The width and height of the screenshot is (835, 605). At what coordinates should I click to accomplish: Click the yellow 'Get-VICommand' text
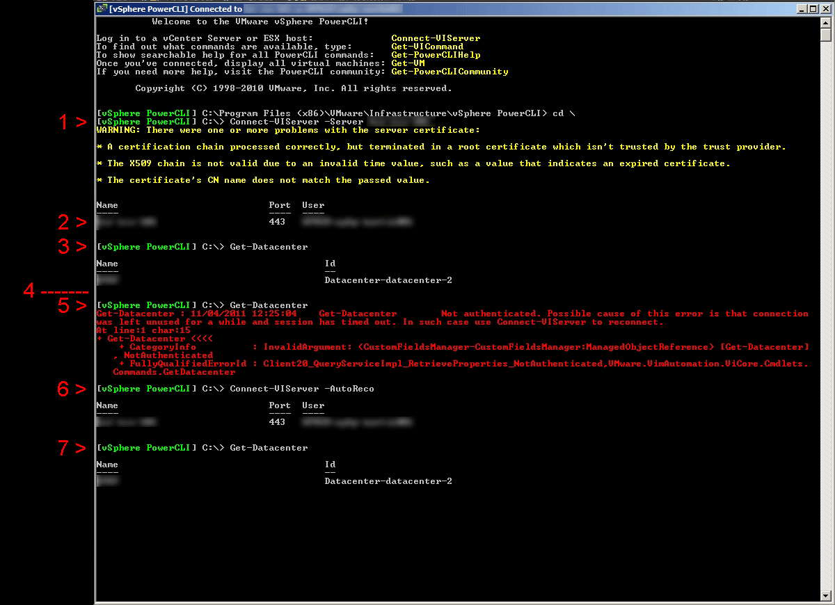(427, 47)
